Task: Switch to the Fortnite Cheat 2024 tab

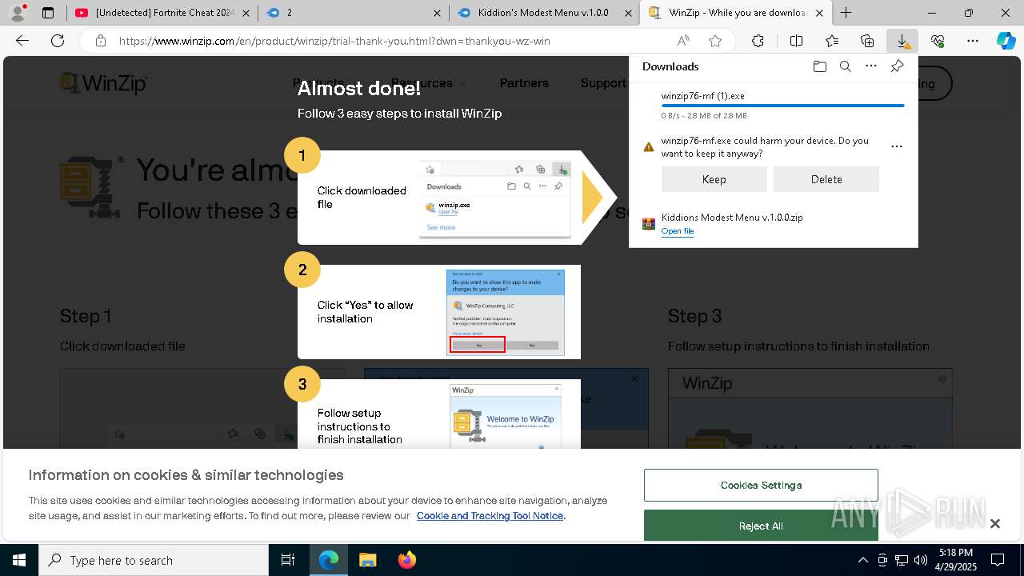Action: click(161, 13)
